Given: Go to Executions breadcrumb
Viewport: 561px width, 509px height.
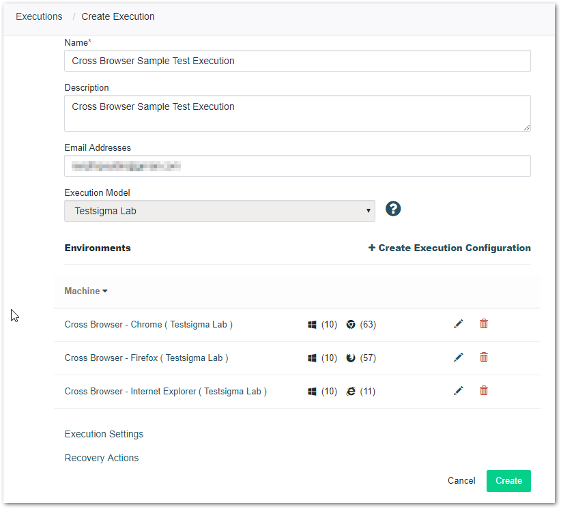Looking at the screenshot, I should point(39,16).
